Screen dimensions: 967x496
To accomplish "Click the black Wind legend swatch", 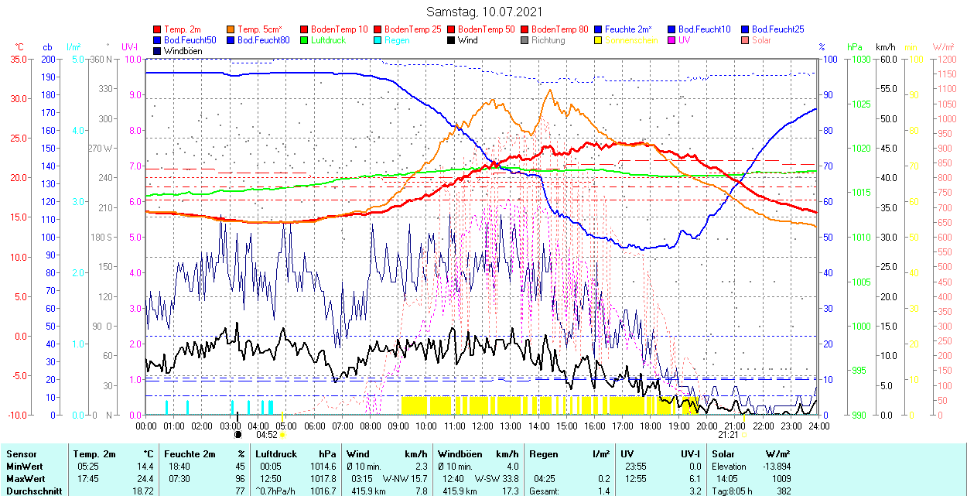I will pyautogui.click(x=451, y=40).
